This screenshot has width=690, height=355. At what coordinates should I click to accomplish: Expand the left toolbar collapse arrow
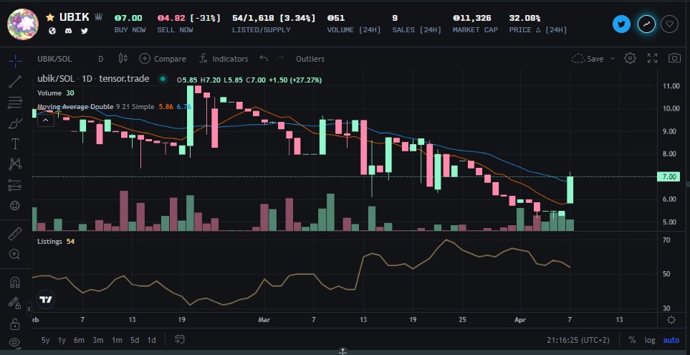pyautogui.click(x=29, y=308)
